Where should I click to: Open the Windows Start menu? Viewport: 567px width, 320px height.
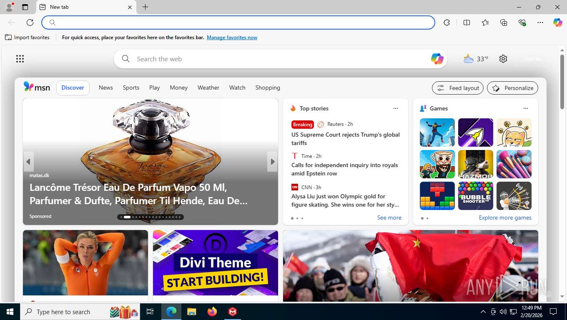(x=10, y=312)
